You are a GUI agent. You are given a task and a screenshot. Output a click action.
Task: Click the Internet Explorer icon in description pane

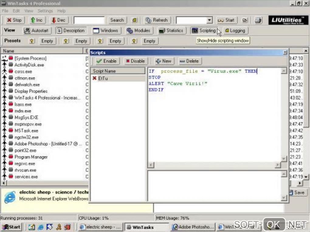[10, 197]
